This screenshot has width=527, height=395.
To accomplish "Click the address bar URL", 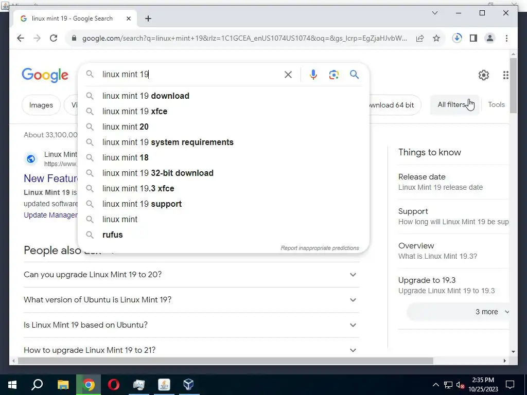I will (x=244, y=38).
